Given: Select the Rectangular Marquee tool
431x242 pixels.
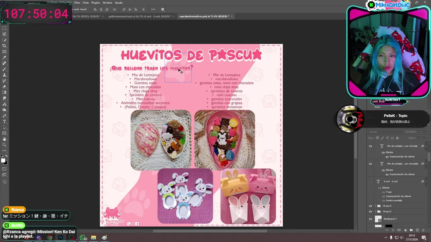Looking at the screenshot, I should [x=4, y=28].
